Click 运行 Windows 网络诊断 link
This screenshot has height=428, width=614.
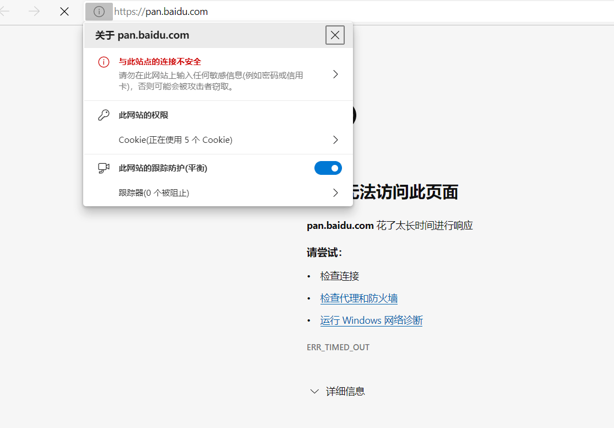371,320
